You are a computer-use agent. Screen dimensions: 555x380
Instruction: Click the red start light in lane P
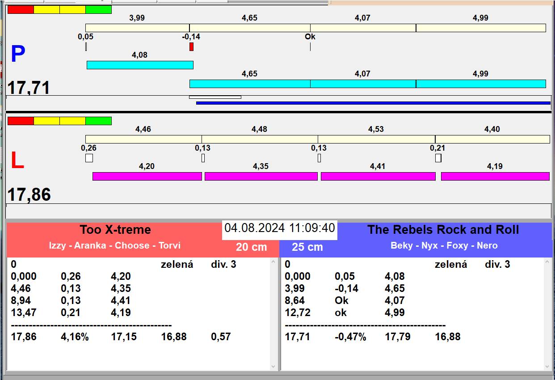click(x=21, y=9)
